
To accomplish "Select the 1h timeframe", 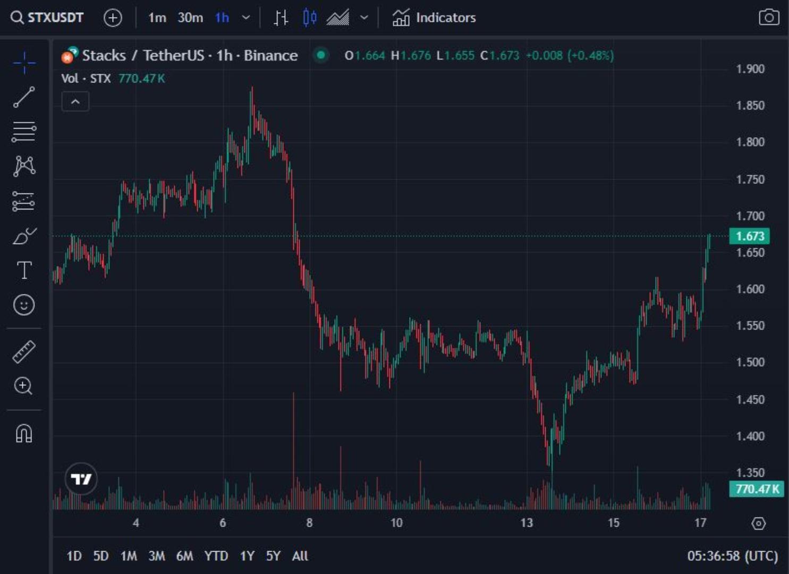I will point(222,18).
